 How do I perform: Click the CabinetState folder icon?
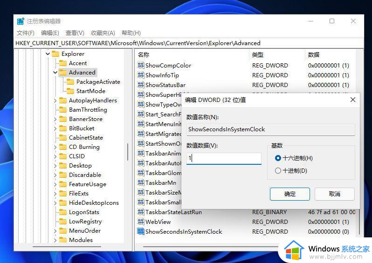pyautogui.click(x=63, y=137)
